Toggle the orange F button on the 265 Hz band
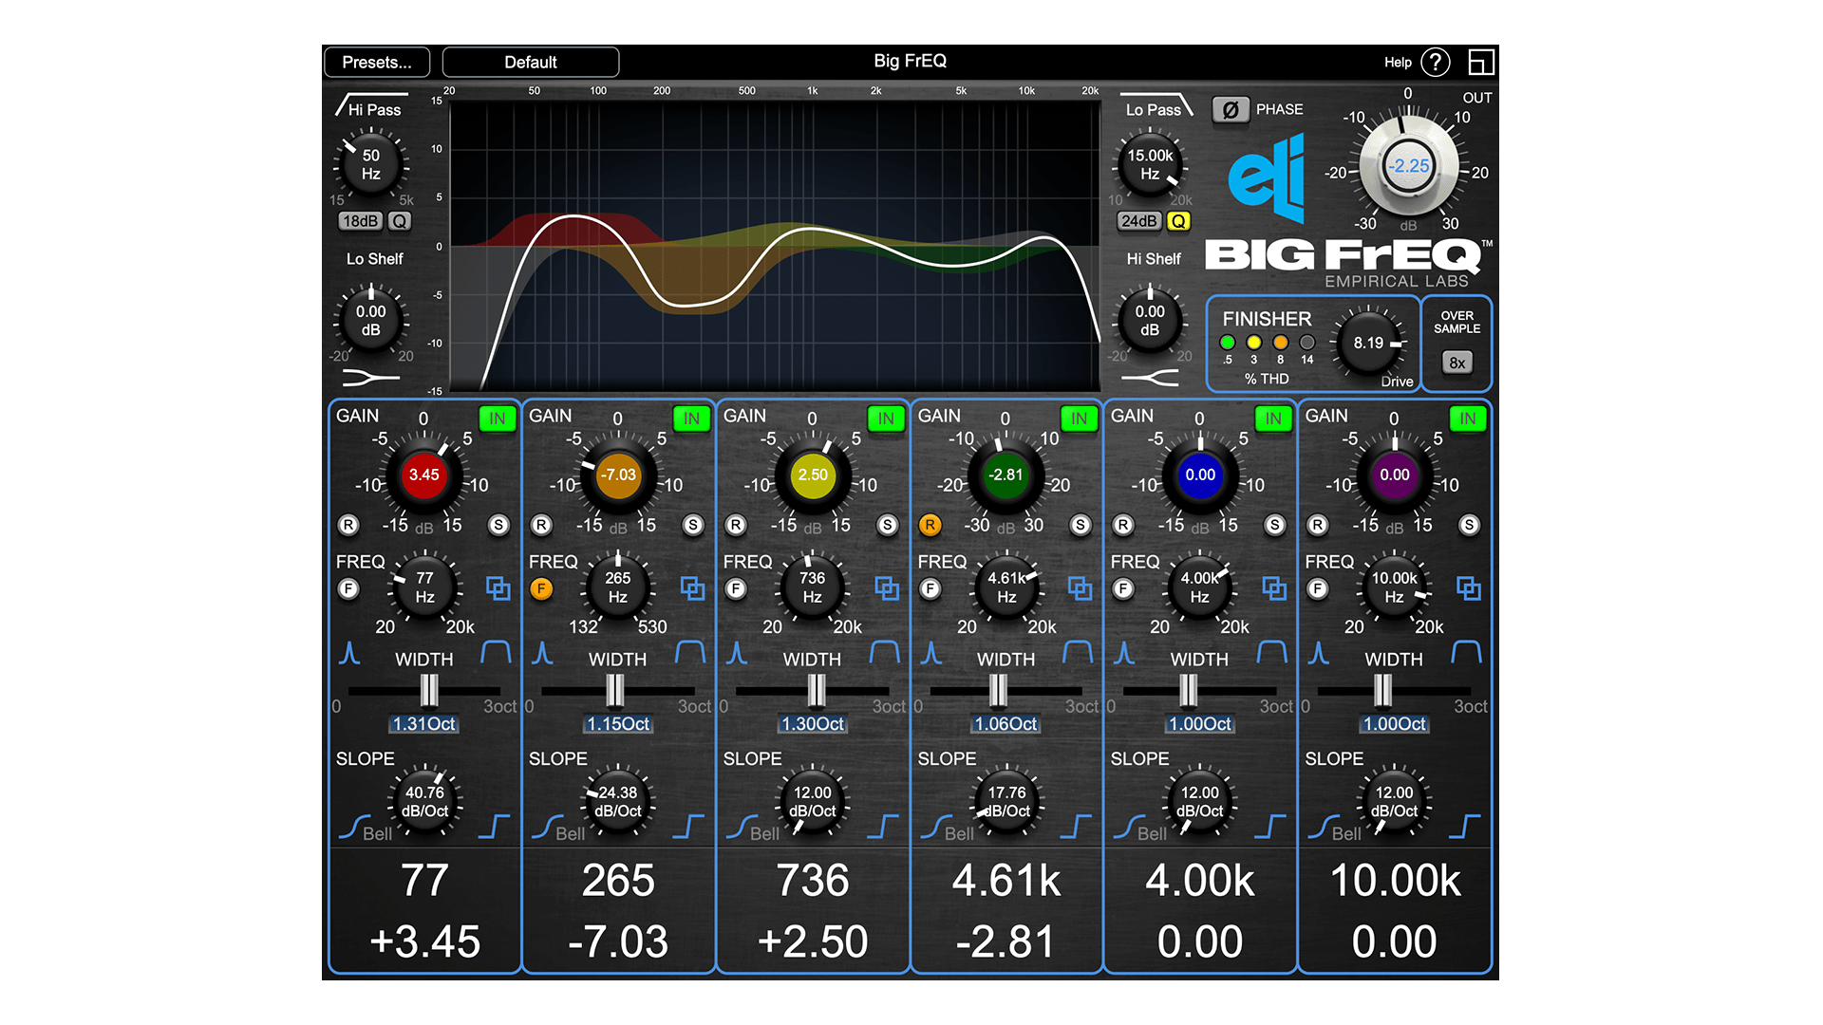Screen dimensions: 1823x1025 tap(541, 588)
